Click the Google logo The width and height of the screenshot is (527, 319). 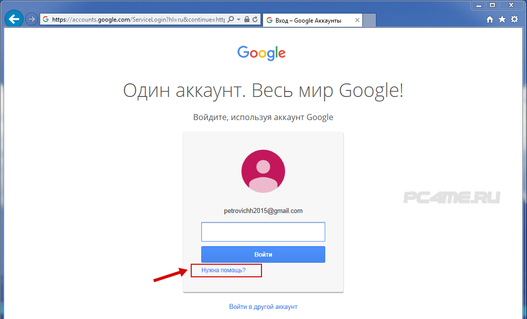[261, 53]
